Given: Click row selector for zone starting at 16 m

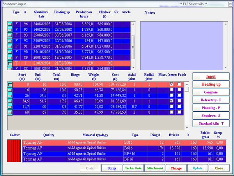Looking at the screenshot, I should pyautogui.click(x=10, y=90).
